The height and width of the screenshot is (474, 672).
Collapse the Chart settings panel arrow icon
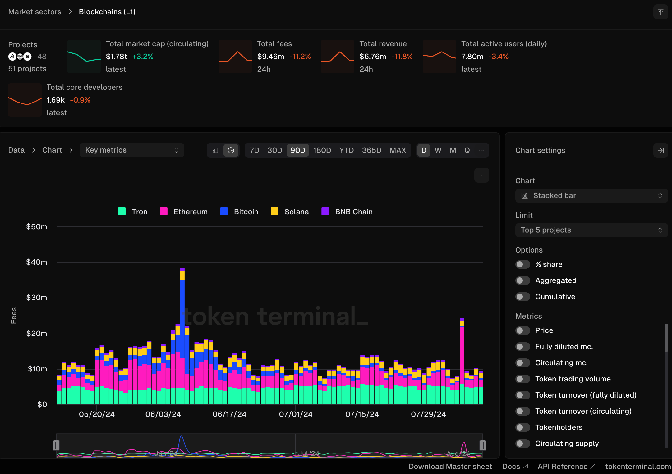pos(660,150)
